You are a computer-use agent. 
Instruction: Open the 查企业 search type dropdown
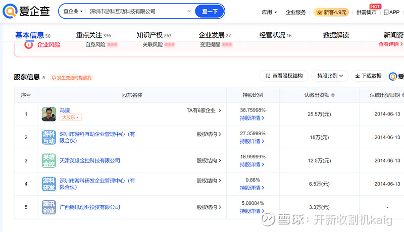coord(73,11)
